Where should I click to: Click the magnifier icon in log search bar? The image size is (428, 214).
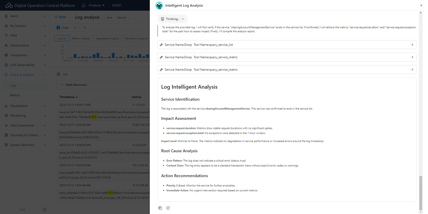click(85, 28)
